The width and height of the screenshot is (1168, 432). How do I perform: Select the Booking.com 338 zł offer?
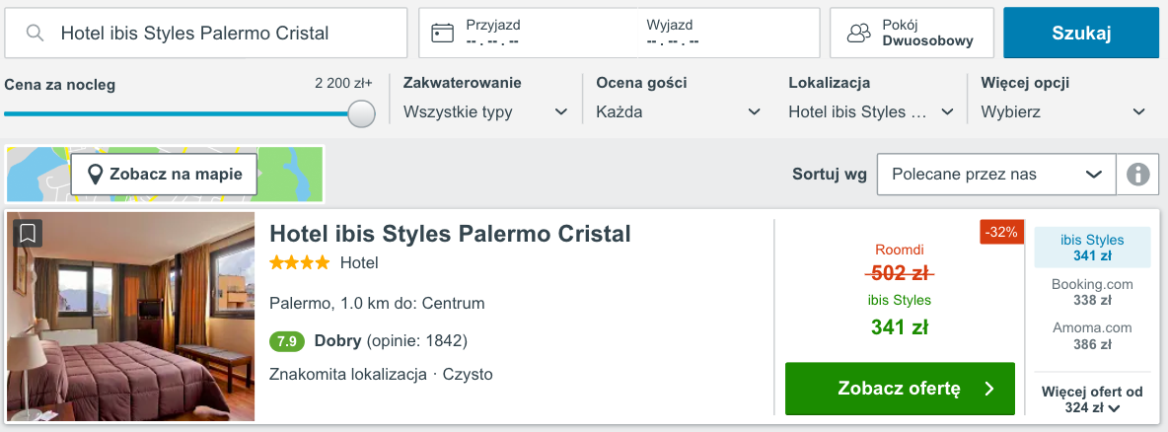1092,293
